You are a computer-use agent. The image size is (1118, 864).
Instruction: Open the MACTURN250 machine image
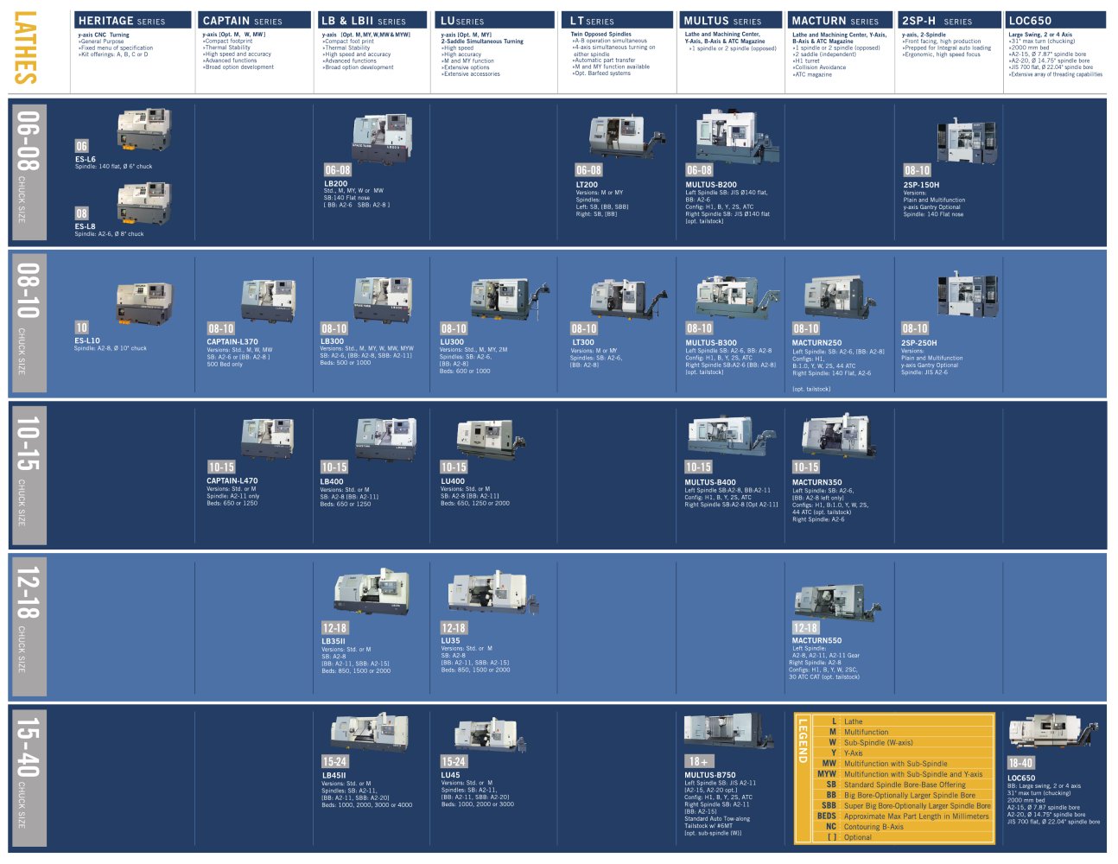pos(839,299)
